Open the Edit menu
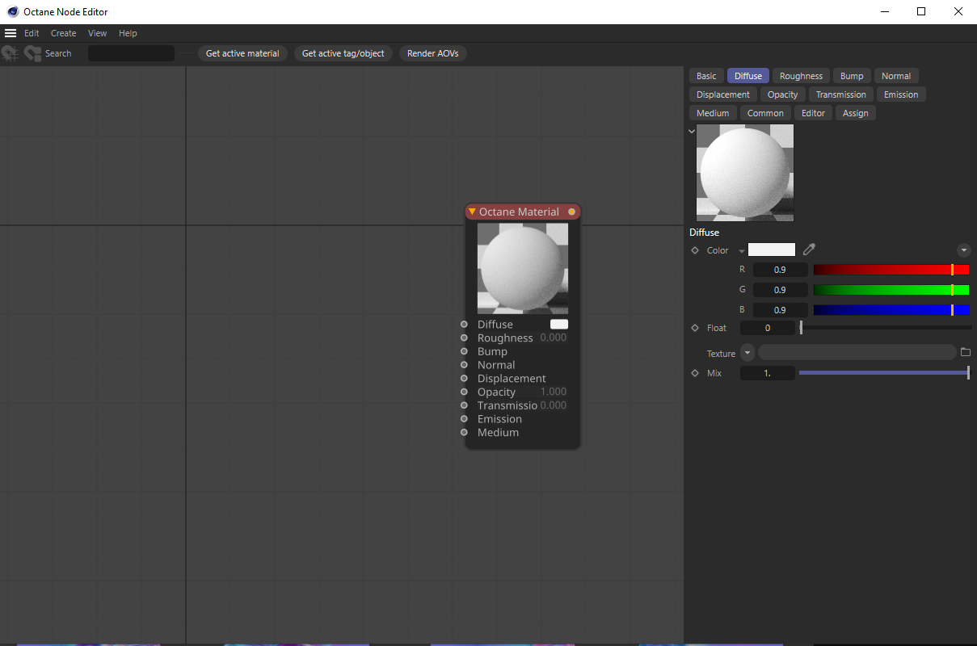 32,33
